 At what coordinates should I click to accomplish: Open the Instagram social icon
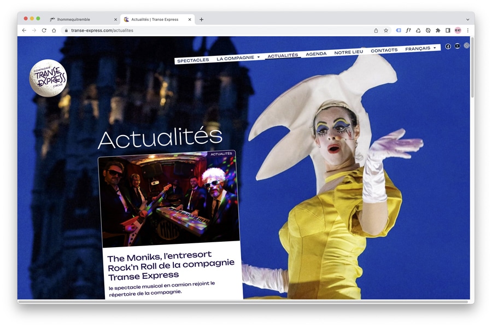point(466,45)
